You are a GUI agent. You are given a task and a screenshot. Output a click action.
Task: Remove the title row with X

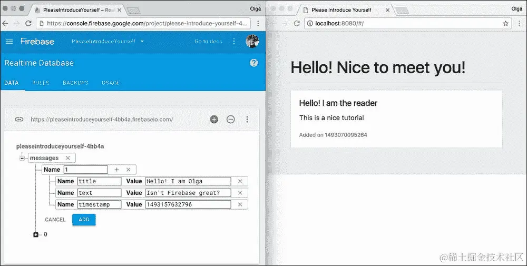point(240,181)
